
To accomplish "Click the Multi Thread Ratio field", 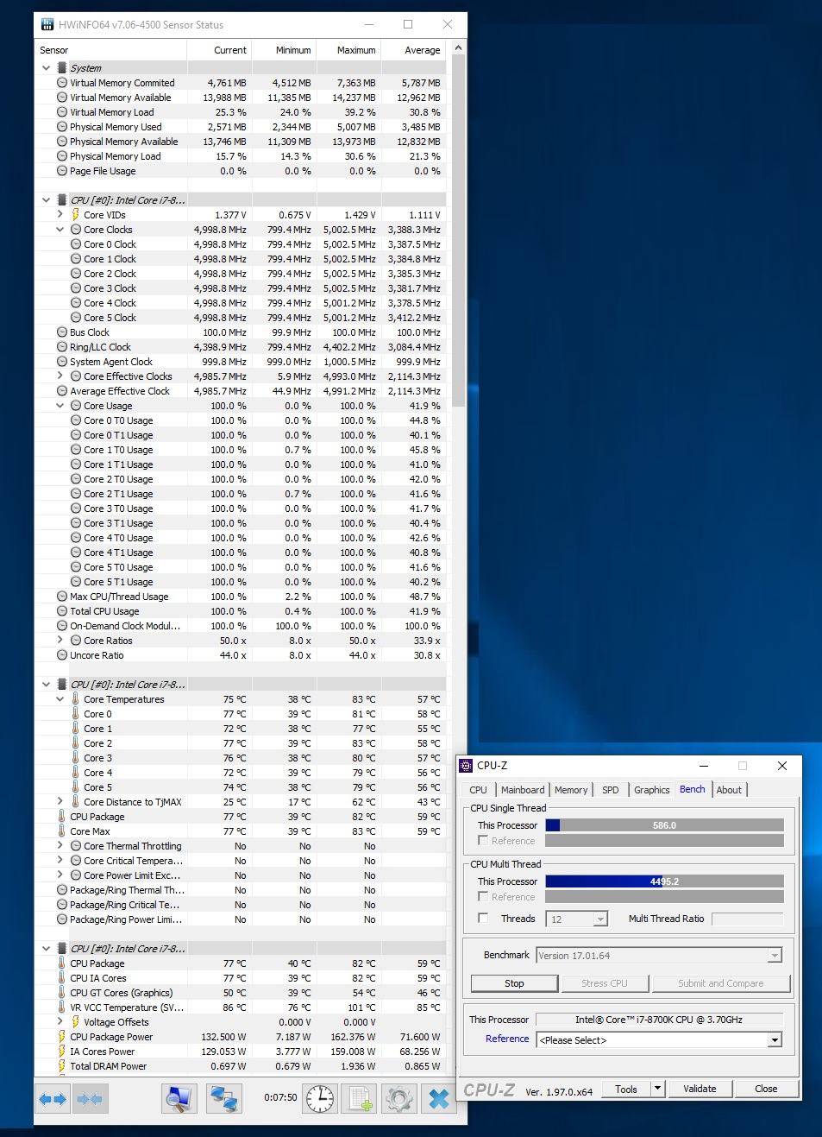I will (x=747, y=919).
